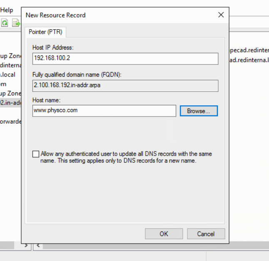Click the Host name input field
The image size is (269, 261).
point(104,111)
